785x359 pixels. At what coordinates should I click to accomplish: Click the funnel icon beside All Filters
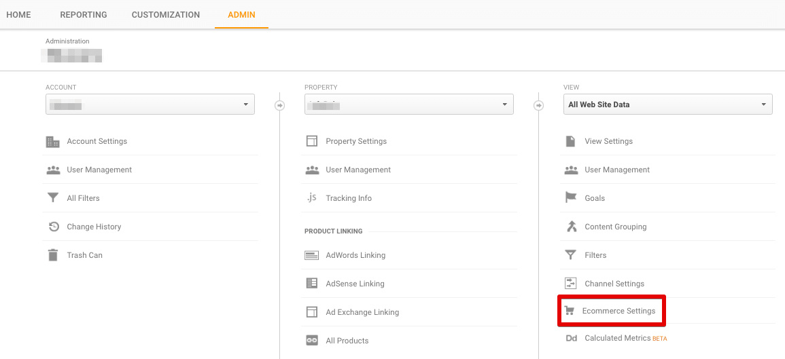tap(52, 198)
